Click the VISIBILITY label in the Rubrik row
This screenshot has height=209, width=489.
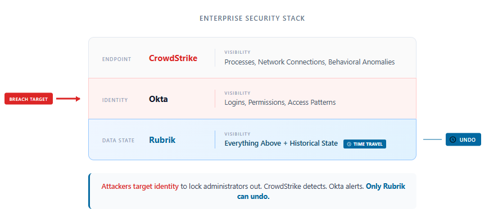[237, 134]
